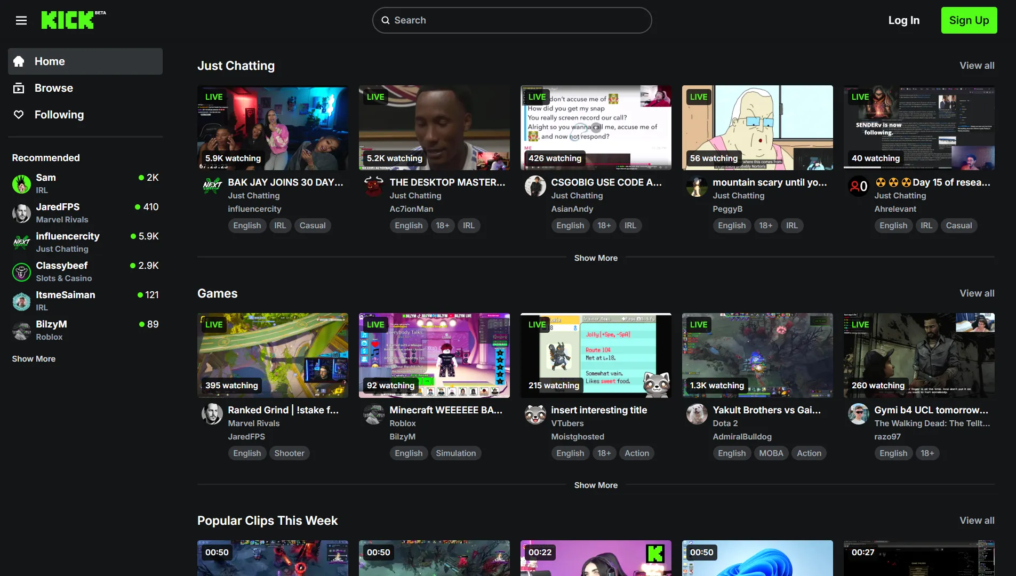Open Moistghosted's raccoon avatar
The height and width of the screenshot is (576, 1016).
click(x=535, y=414)
